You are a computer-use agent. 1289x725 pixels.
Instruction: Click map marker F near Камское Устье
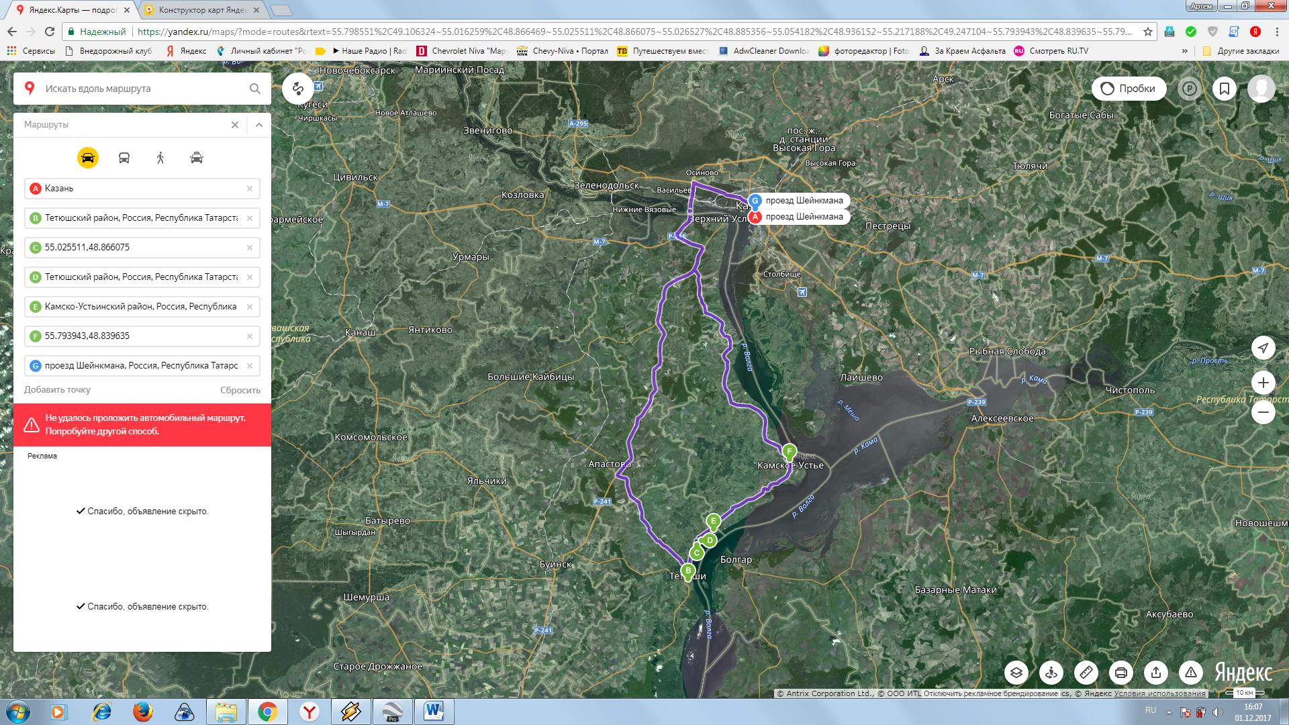[790, 452]
